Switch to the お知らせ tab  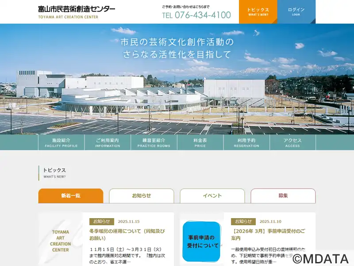(142, 196)
